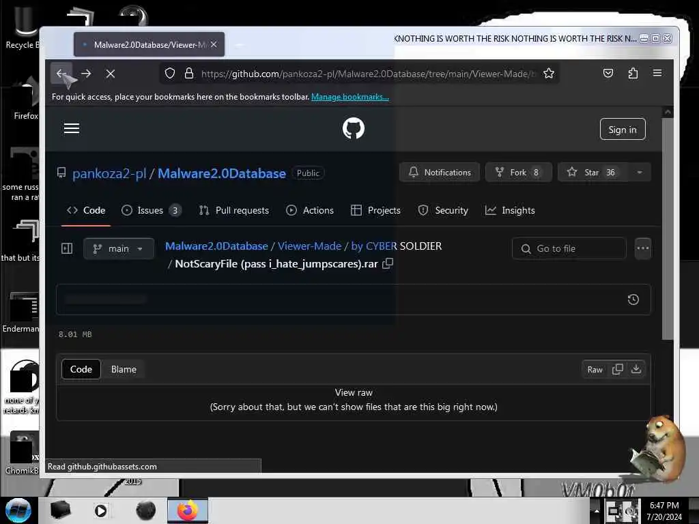699x524 pixels.
Task: Open GitHub global navigation menu
Action: coord(71,128)
